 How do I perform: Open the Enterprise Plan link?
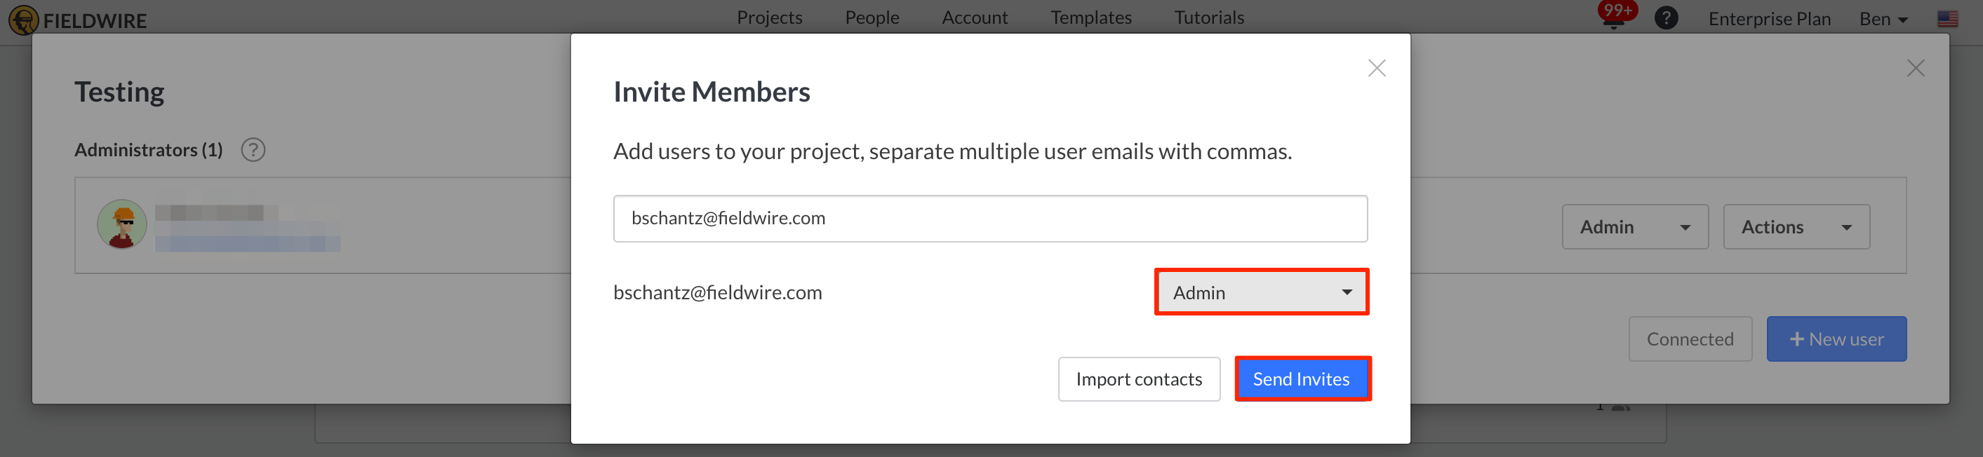tap(1768, 18)
